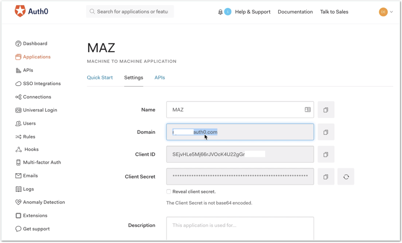Go to Documentation
This screenshot has width=402, height=243.
coord(295,12)
